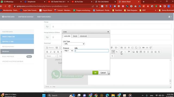
Task: Open MASTER DATA menu in top navbar
Action: pyautogui.click(x=8, y=17)
